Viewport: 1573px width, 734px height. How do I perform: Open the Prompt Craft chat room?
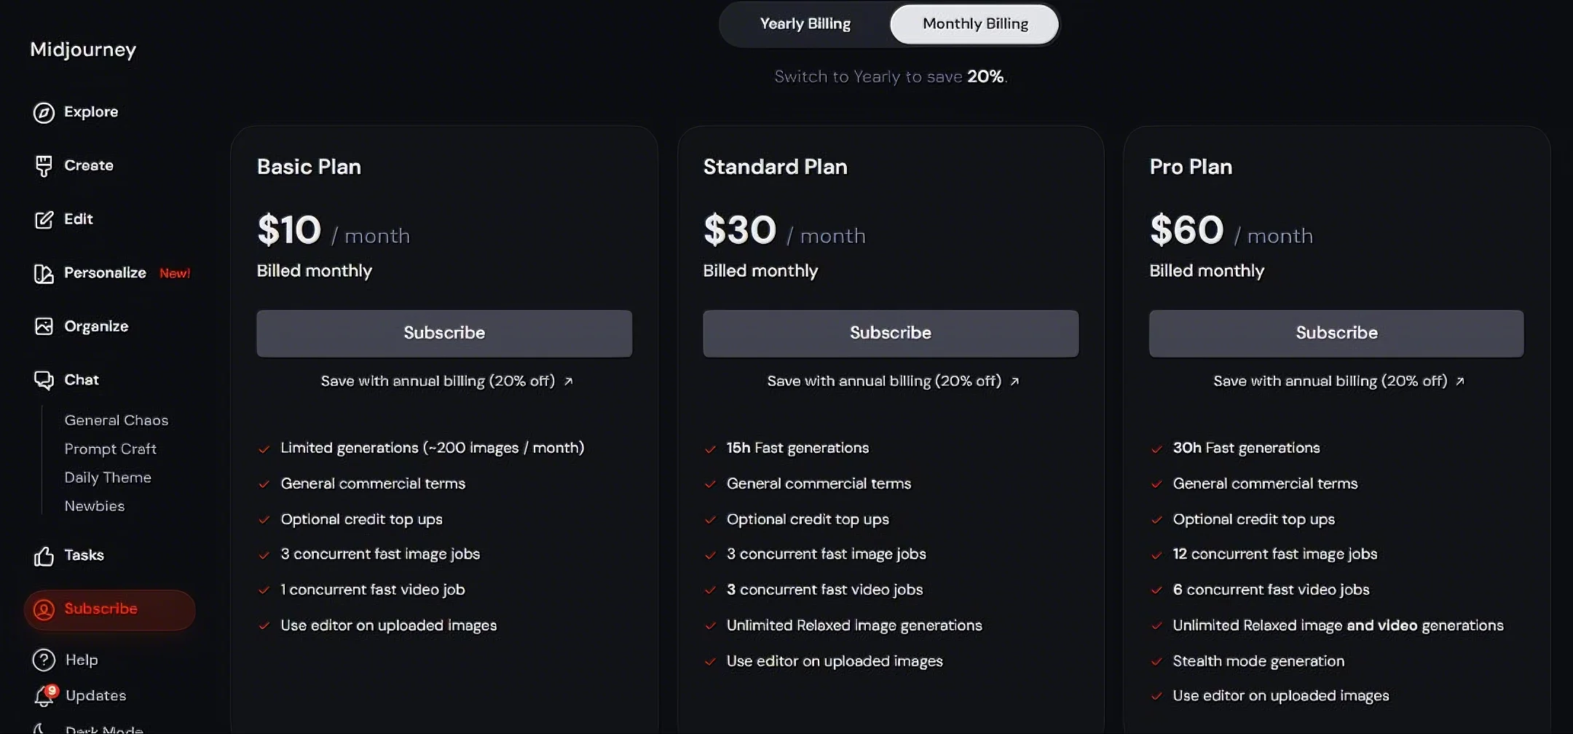pos(110,449)
